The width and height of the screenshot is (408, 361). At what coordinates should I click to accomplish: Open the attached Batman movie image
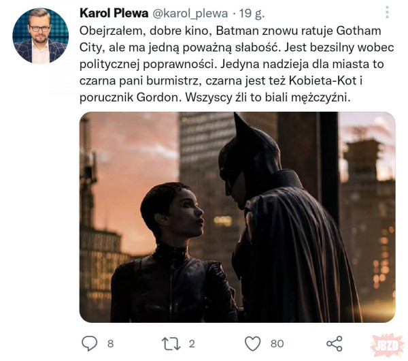pos(237,217)
